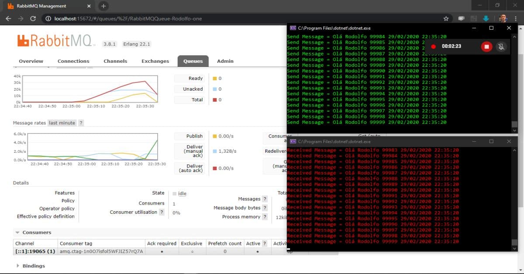Click the sender console window icon
This screenshot has width=524, height=274.
pyautogui.click(x=293, y=27)
